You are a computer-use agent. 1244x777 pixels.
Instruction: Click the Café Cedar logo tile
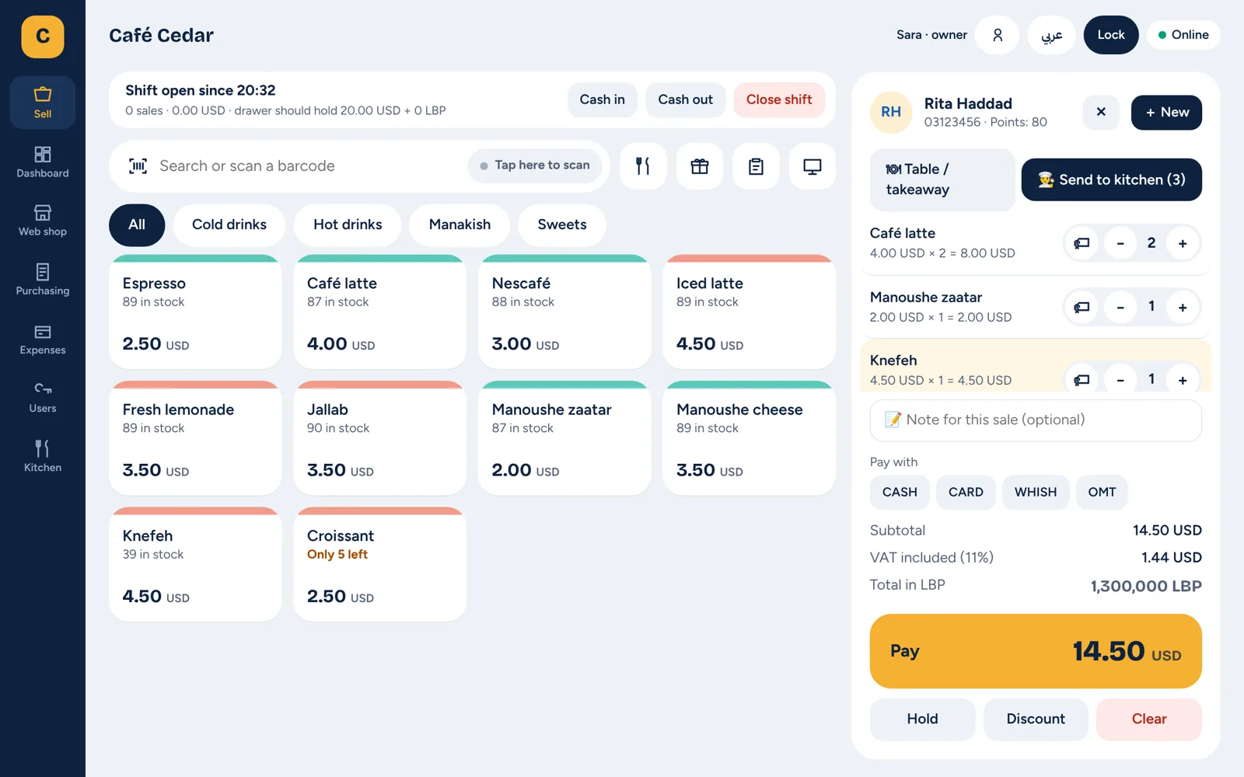pos(43,37)
